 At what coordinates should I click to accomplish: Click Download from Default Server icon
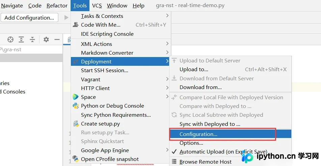[x=174, y=78]
